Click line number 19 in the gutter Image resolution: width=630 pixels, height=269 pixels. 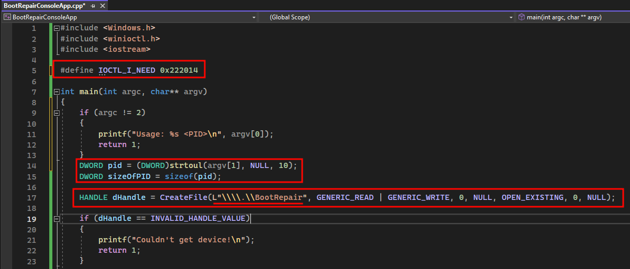(31, 219)
